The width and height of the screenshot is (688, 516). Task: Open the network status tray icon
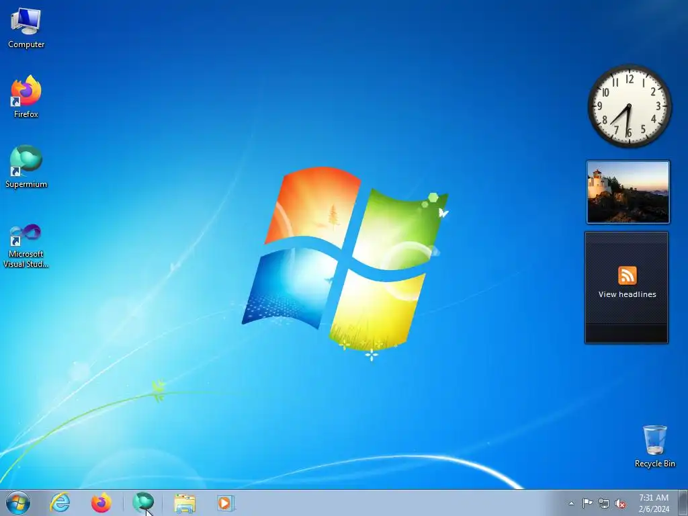(x=604, y=503)
